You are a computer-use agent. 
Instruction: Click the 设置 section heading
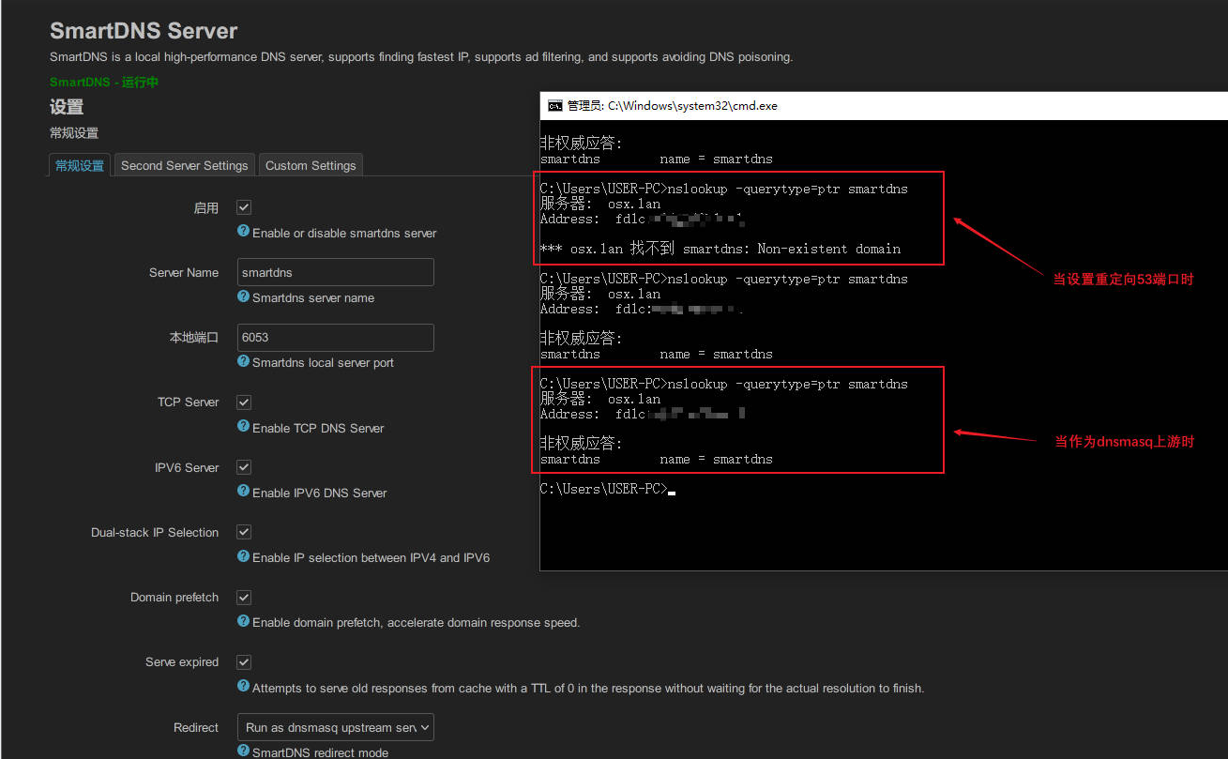point(67,107)
